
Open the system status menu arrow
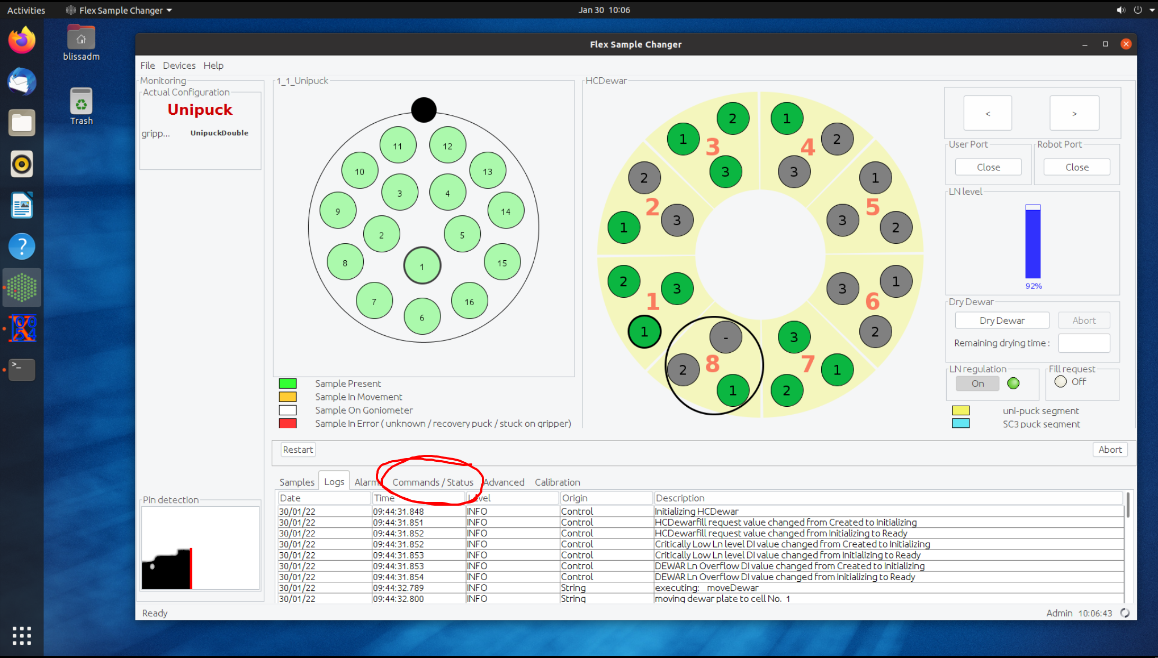coord(1152,10)
